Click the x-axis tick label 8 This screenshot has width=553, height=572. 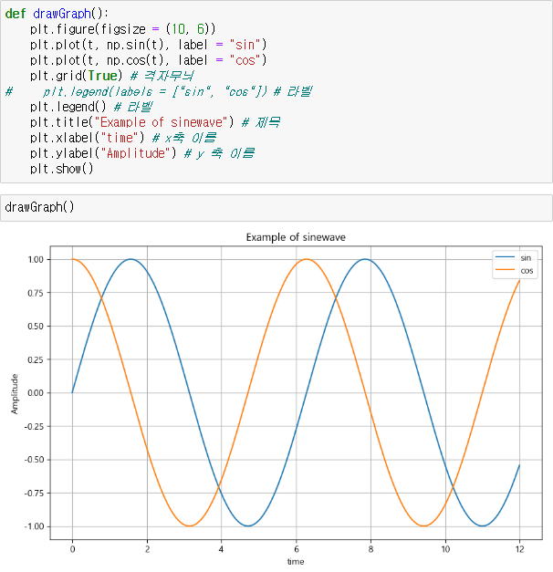[370, 549]
